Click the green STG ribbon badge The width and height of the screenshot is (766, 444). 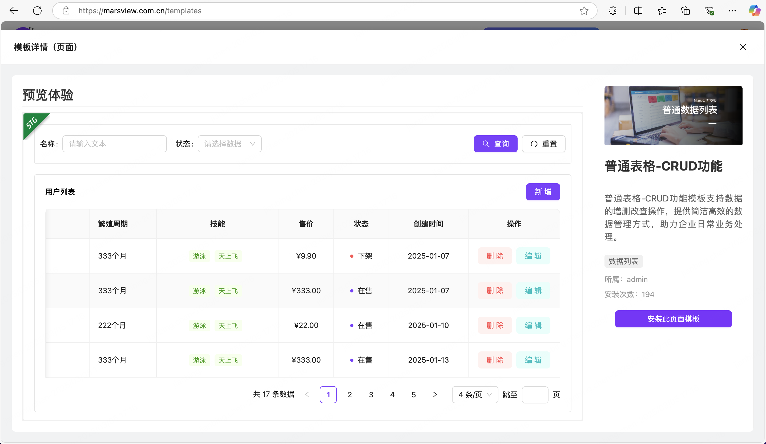[x=33, y=123]
